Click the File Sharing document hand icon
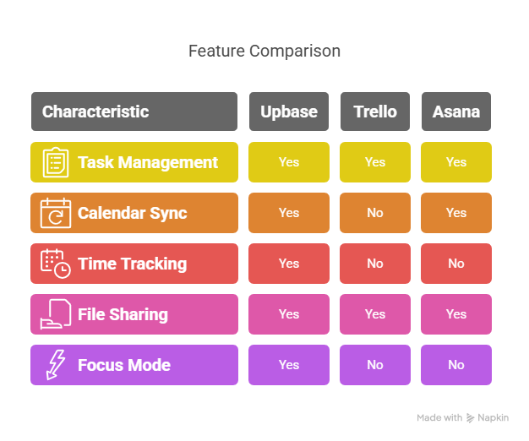 pos(56,314)
